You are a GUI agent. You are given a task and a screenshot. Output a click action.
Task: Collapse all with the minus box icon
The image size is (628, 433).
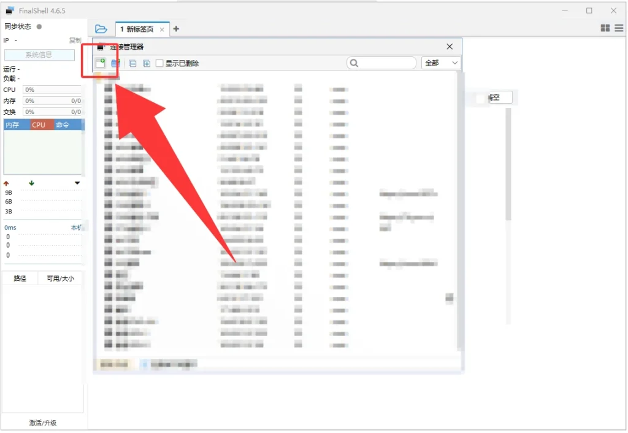point(133,63)
